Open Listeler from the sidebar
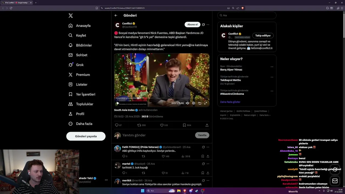The image size is (345, 194). (x=78, y=84)
